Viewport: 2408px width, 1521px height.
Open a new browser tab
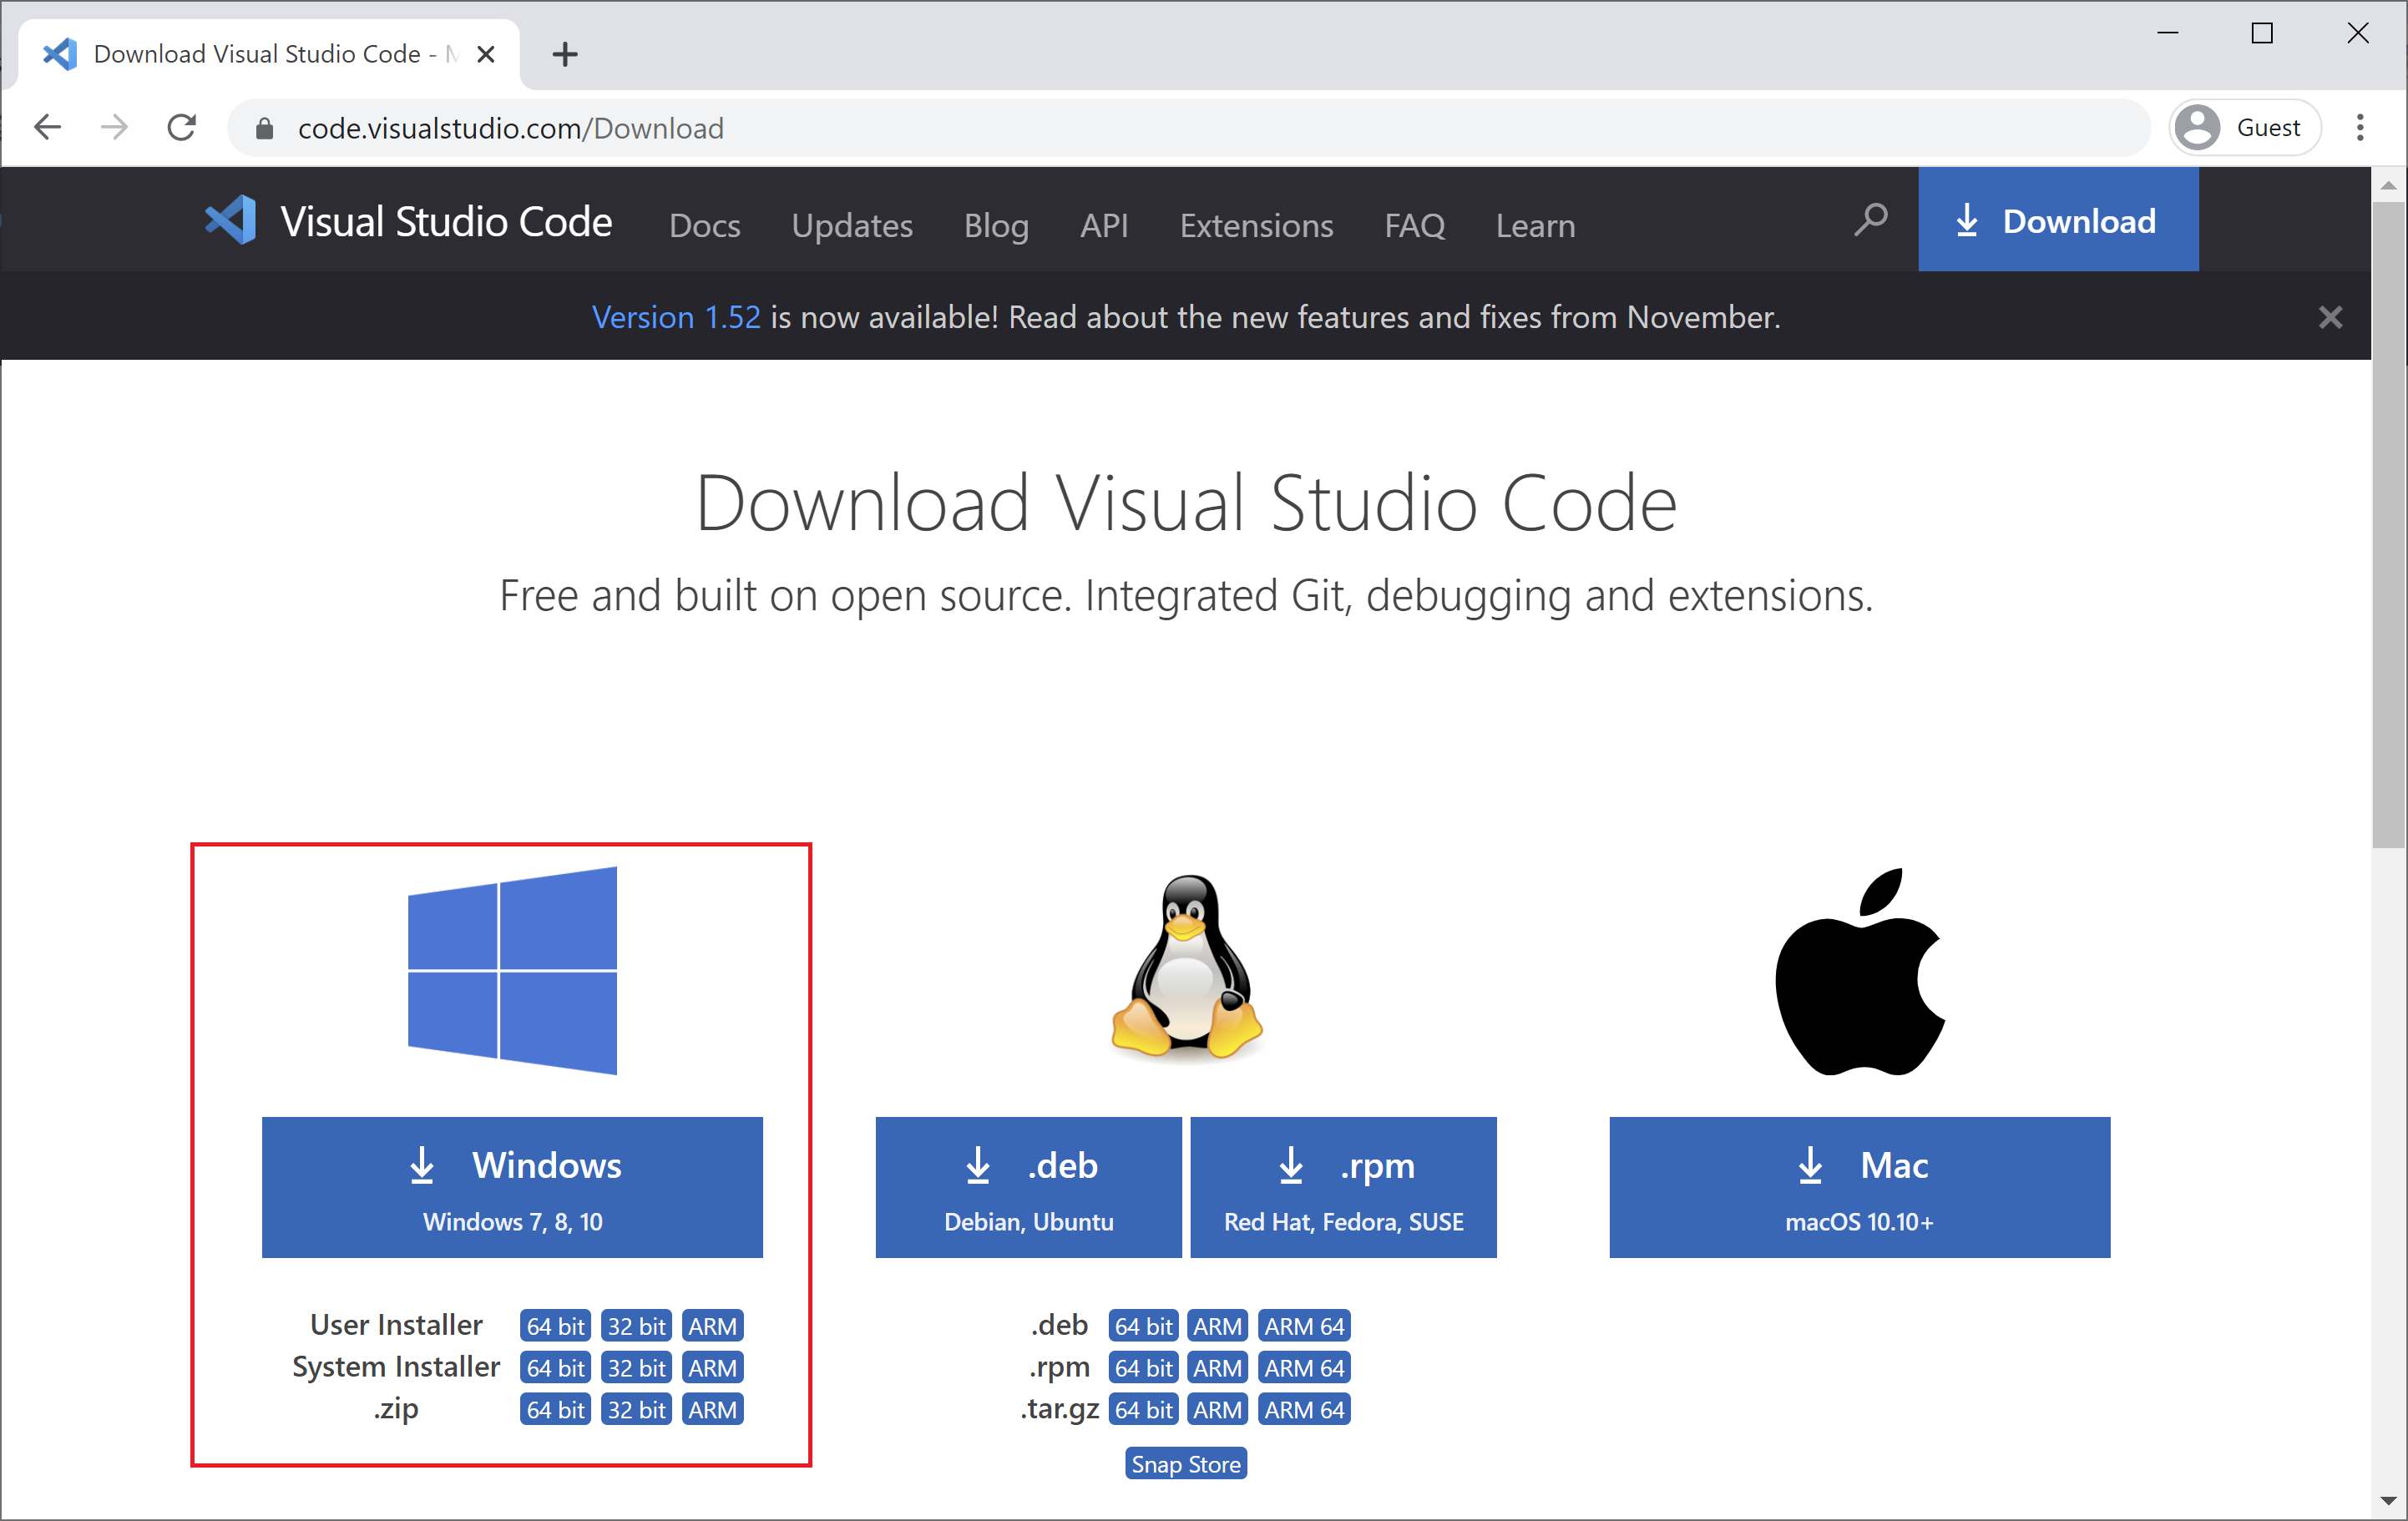(565, 54)
